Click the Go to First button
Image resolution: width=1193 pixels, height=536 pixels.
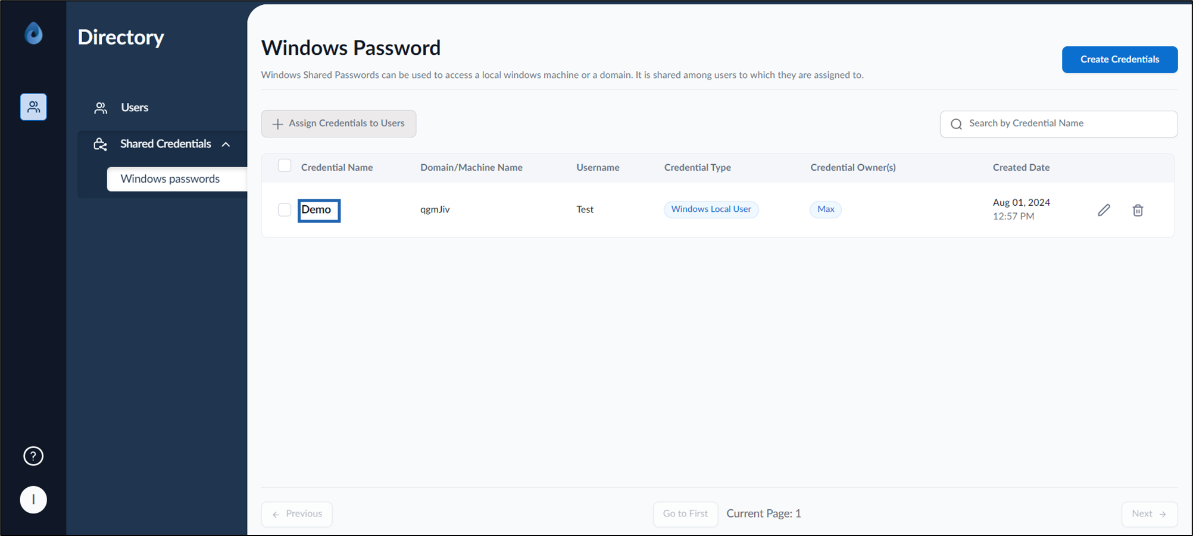[x=685, y=514]
